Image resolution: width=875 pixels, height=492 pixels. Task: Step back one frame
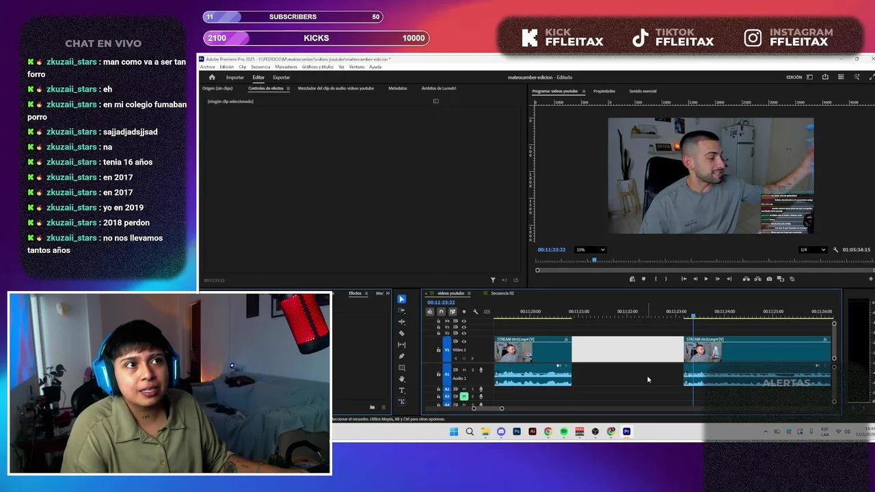695,279
